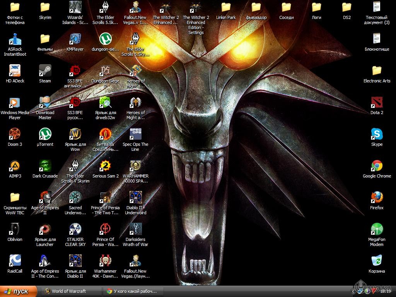Expand hidden system tray icons
396x297 pixels.
(353, 291)
